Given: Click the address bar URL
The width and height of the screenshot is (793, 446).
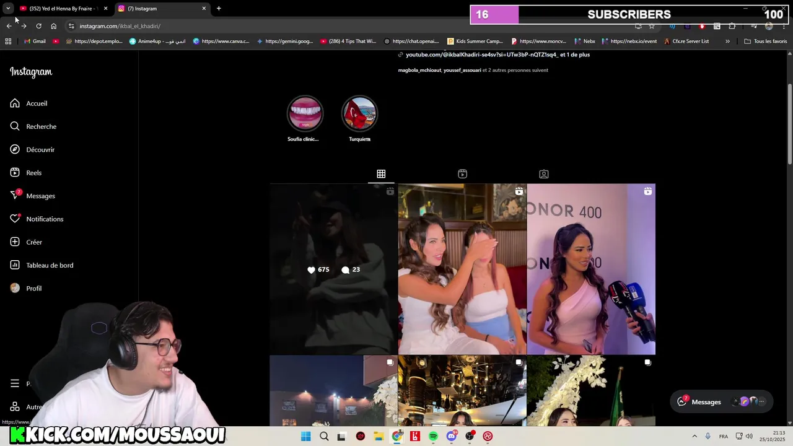Looking at the screenshot, I should [x=120, y=26].
